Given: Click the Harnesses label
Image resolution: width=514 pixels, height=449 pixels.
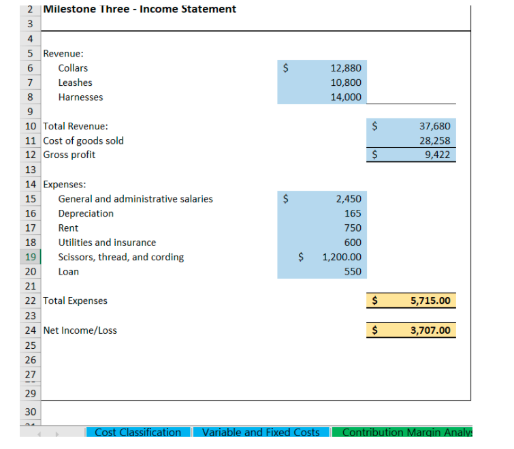Looking at the screenshot, I should [x=80, y=97].
